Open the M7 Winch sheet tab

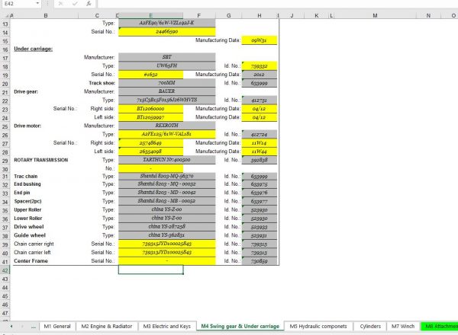(403, 327)
